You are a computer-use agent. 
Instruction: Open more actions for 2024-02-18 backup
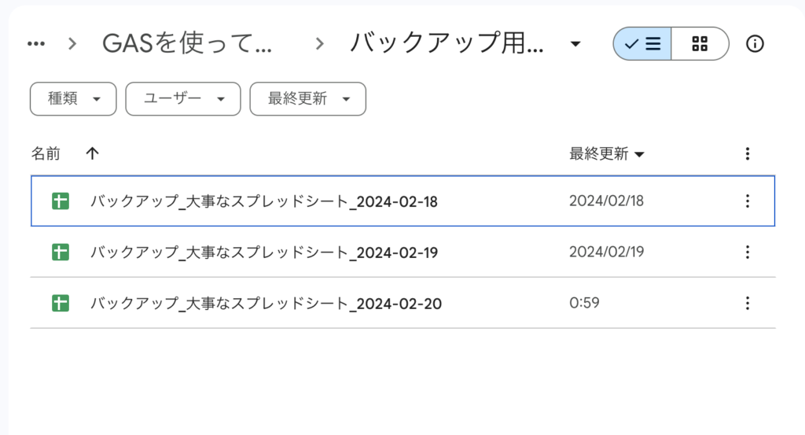click(x=748, y=201)
